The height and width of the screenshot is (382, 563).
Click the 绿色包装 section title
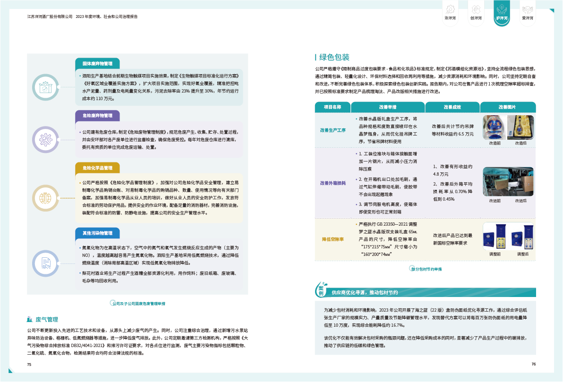coord(334,57)
